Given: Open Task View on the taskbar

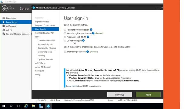Looking at the screenshot, I should [x=18, y=106].
